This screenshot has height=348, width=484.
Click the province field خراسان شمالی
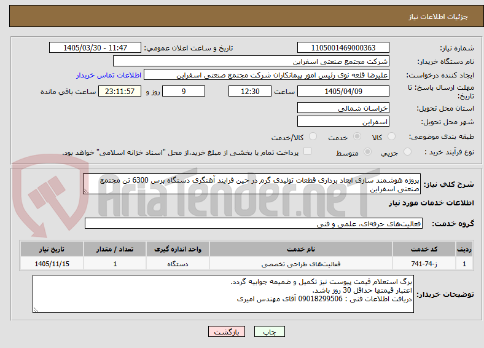tap(343, 108)
